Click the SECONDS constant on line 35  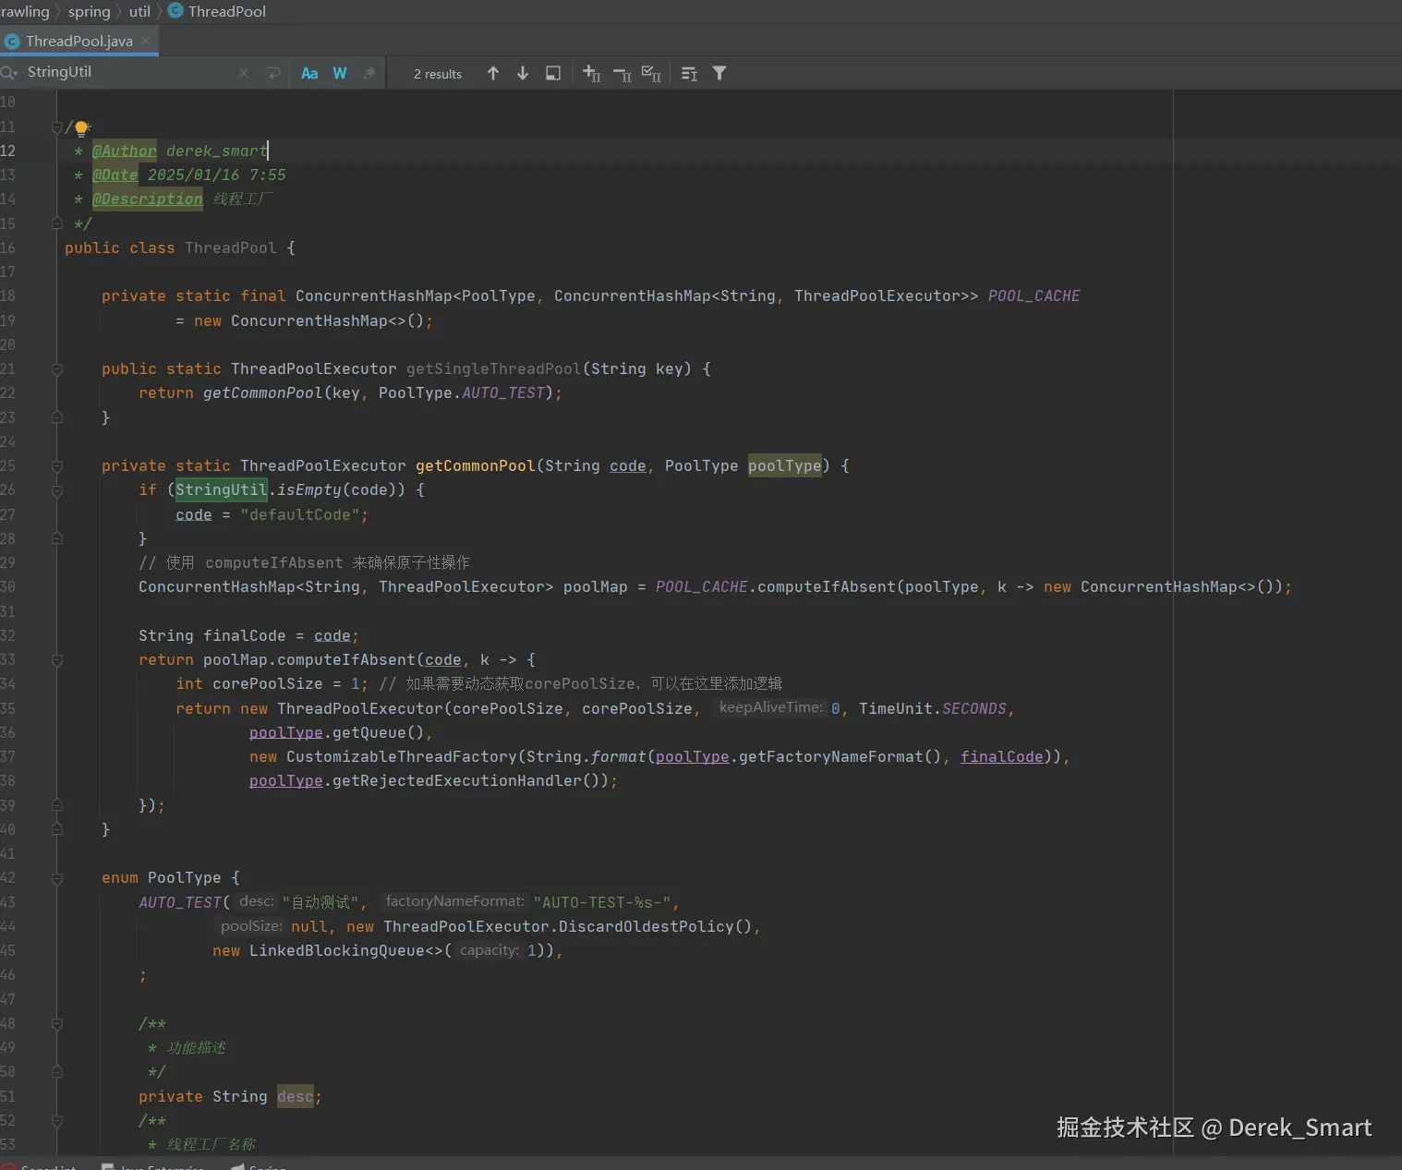tap(974, 709)
